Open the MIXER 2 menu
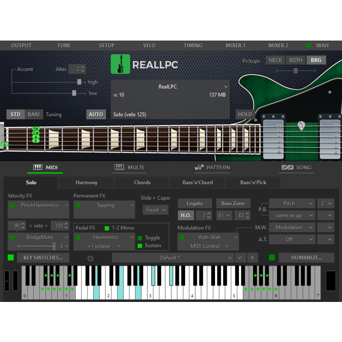Viewport: 342px width, 342px height. pyautogui.click(x=278, y=45)
